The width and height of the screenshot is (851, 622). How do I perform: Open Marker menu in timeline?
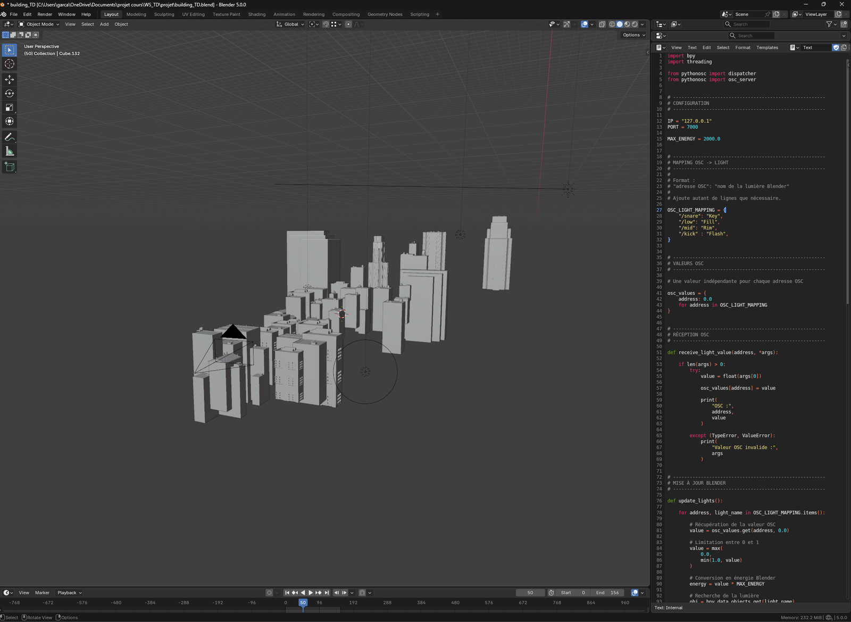click(x=42, y=593)
